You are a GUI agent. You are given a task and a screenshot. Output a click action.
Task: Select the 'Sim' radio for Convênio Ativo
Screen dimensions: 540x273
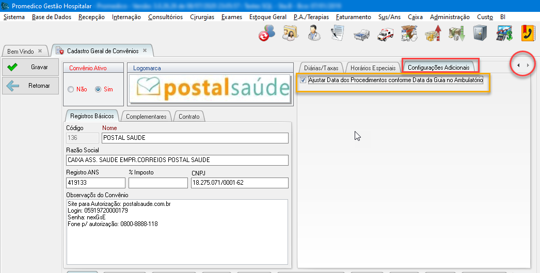(98, 89)
